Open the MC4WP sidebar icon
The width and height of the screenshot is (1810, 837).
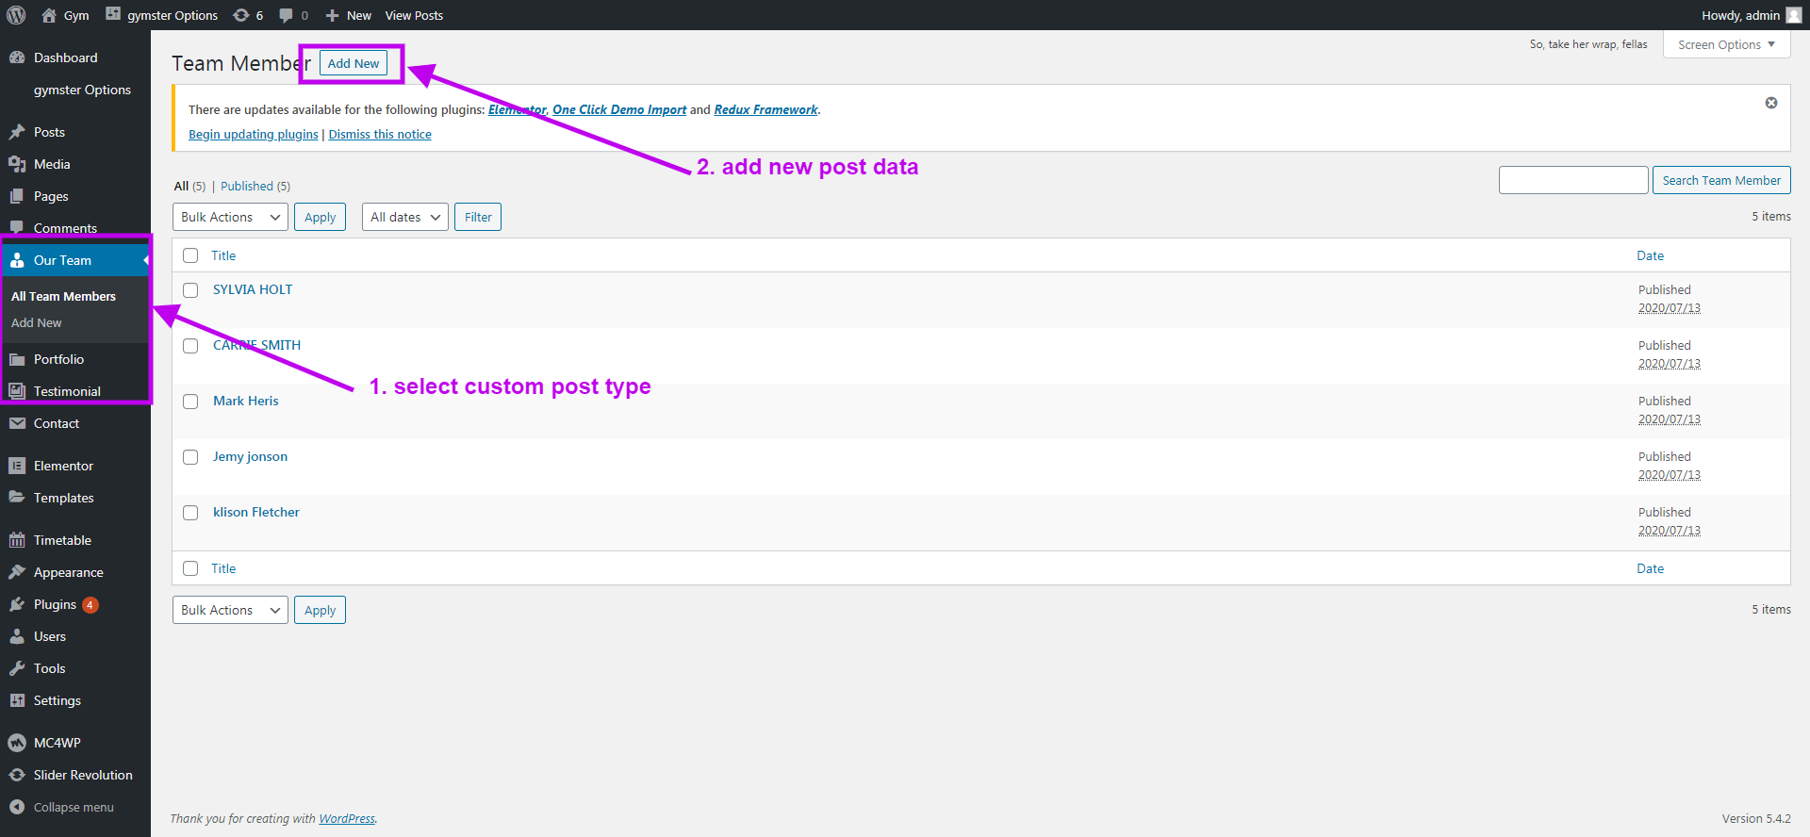(x=17, y=743)
